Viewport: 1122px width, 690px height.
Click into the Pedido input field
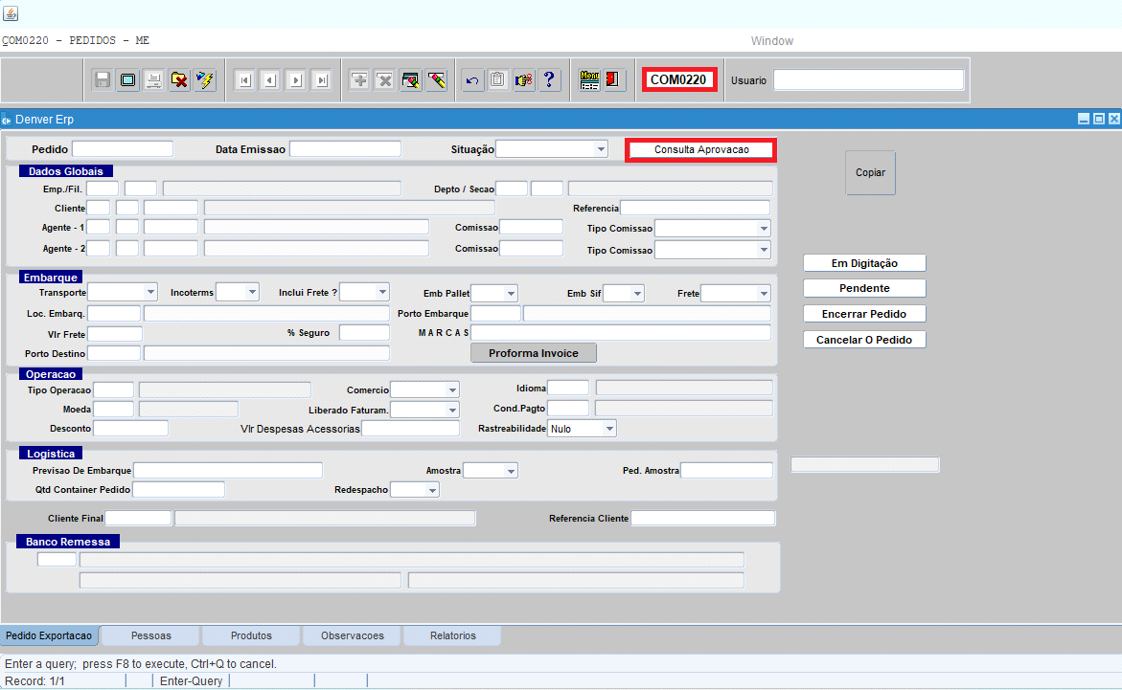click(x=123, y=149)
